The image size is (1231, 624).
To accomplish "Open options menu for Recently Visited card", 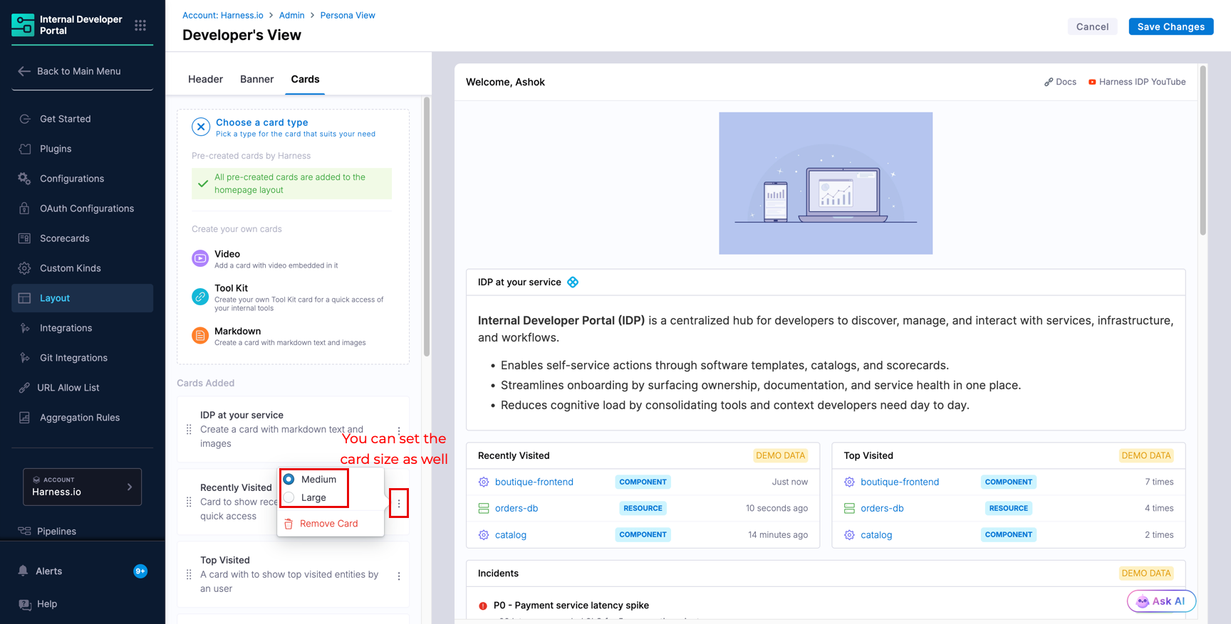I will (399, 504).
